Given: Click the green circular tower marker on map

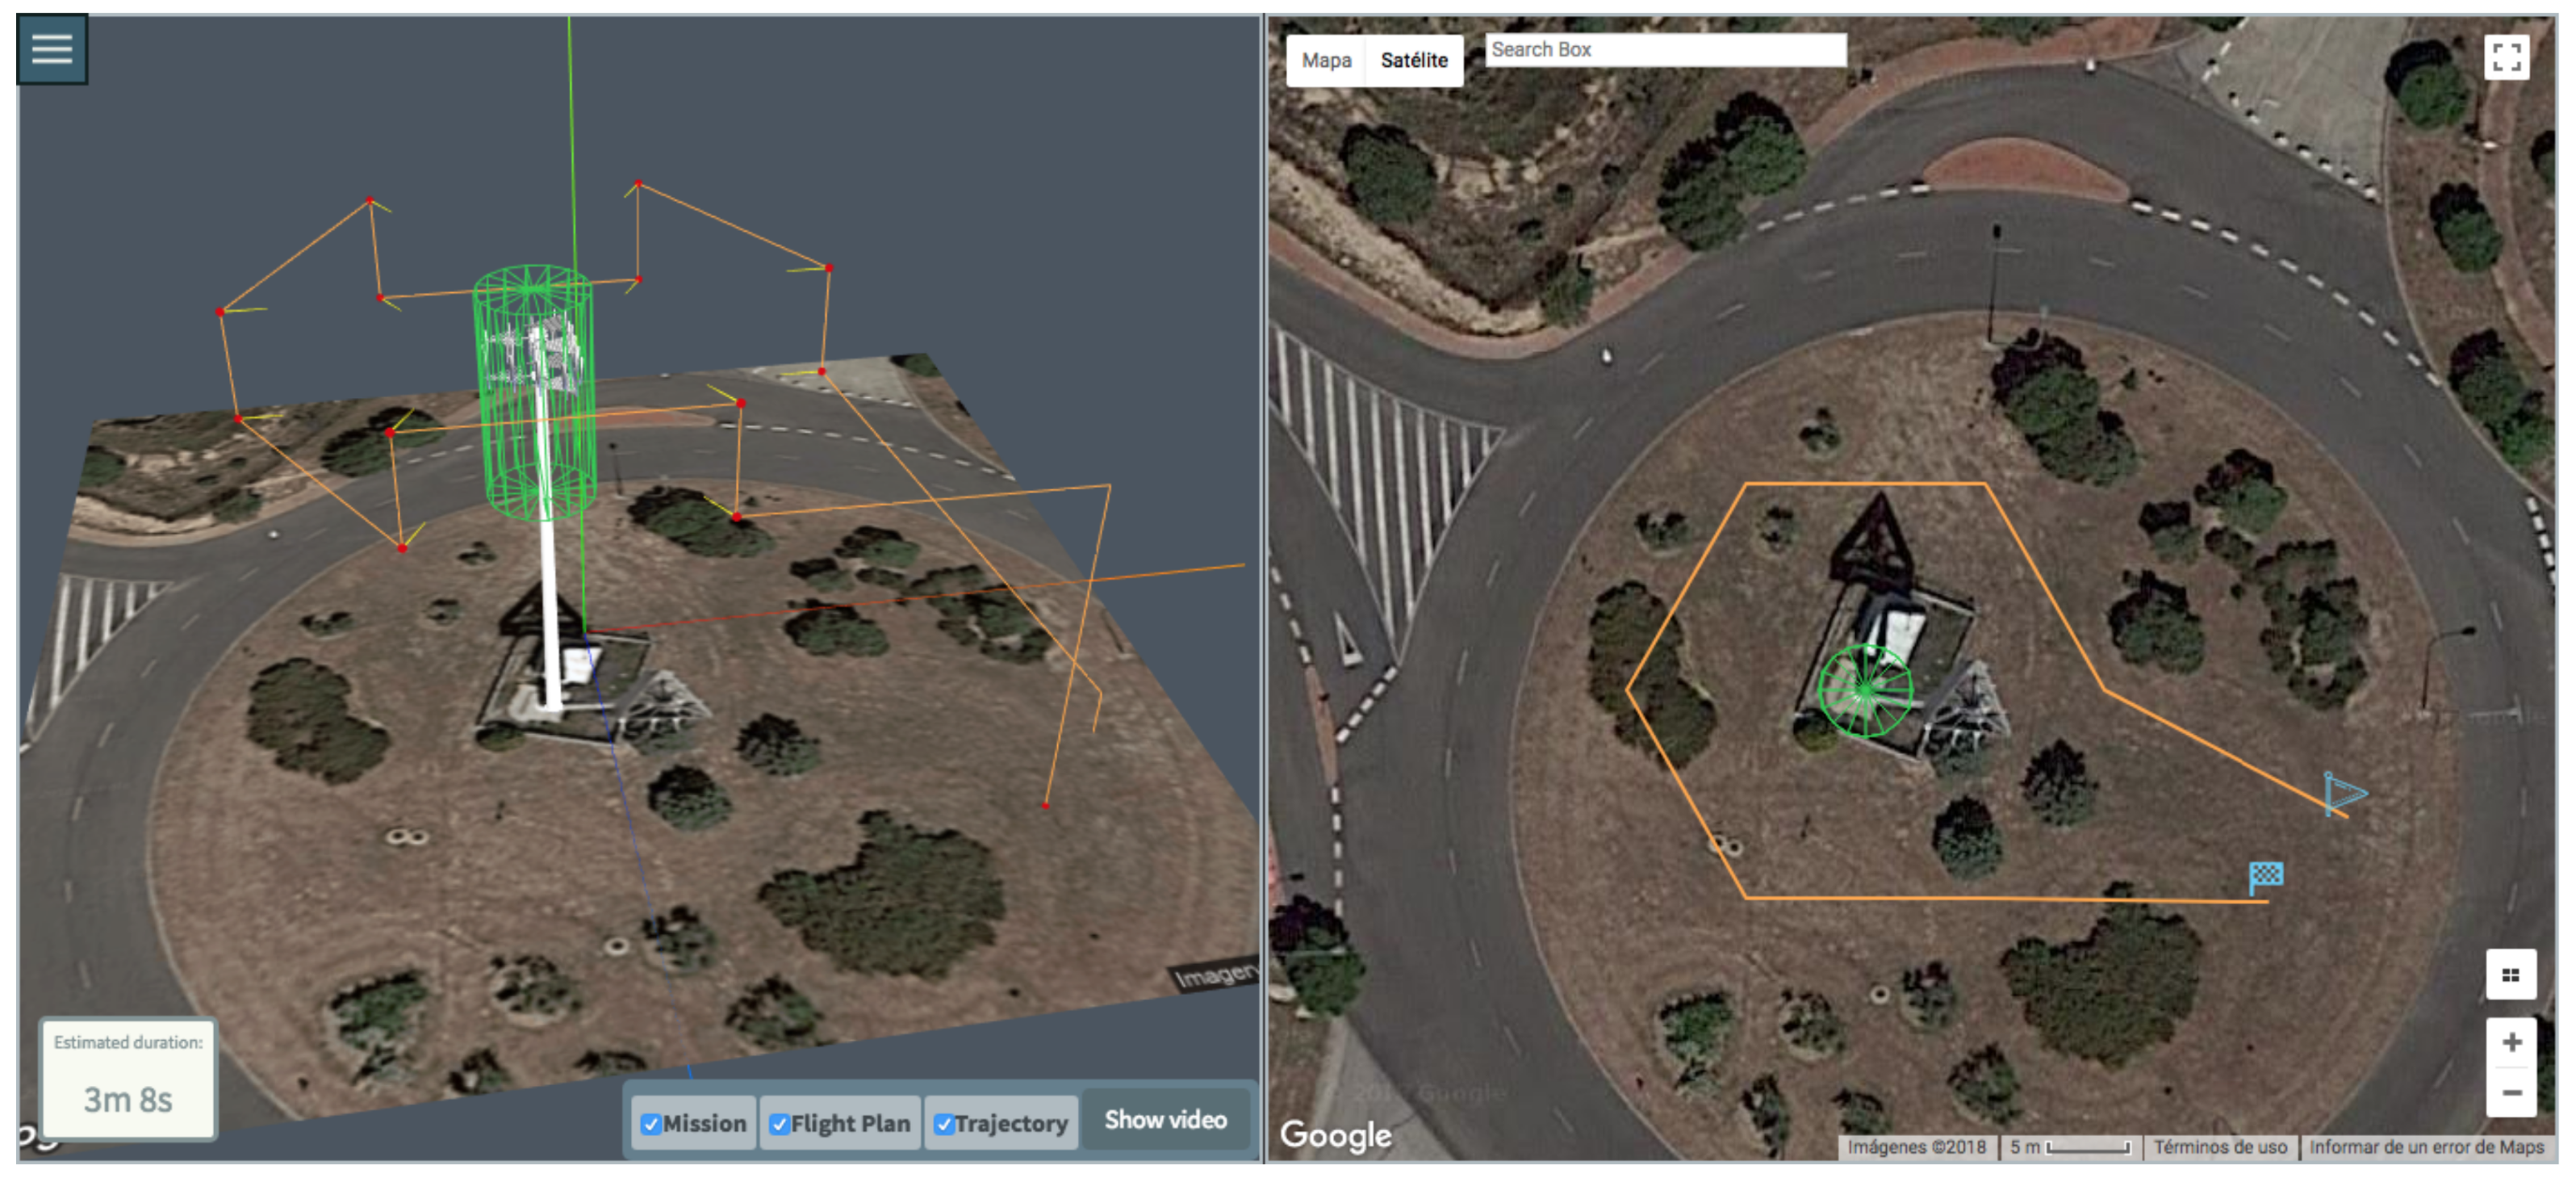Looking at the screenshot, I should pos(1865,690).
